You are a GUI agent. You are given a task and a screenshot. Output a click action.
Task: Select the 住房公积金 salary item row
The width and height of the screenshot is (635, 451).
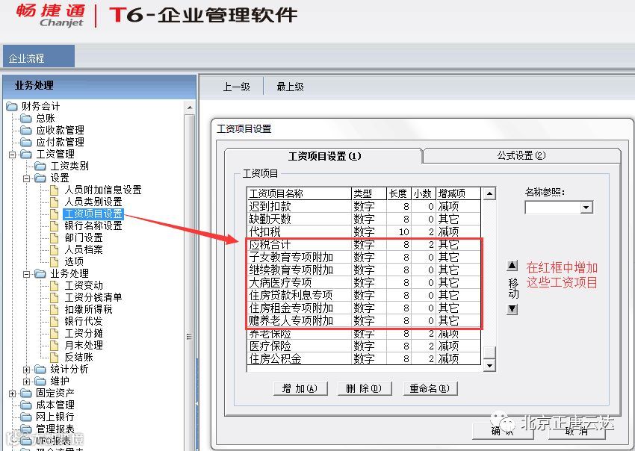pyautogui.click(x=364, y=358)
